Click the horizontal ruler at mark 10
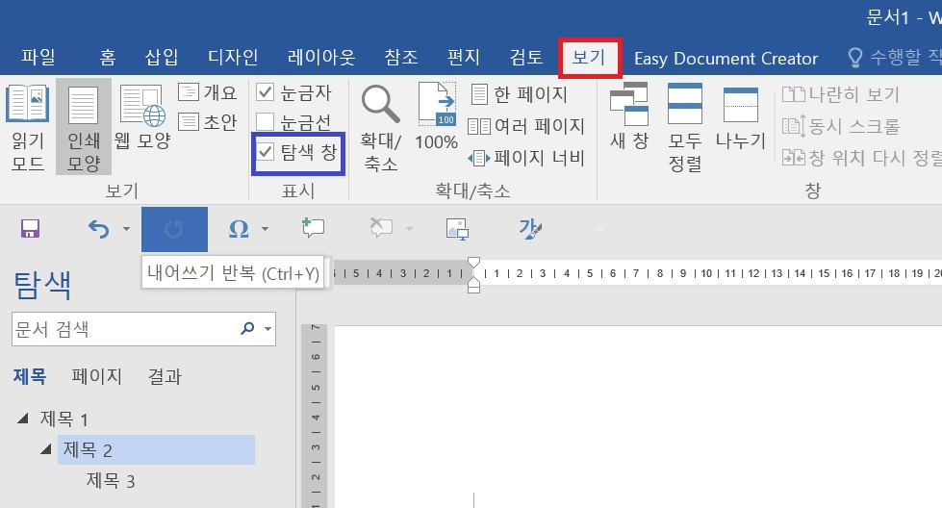The height and width of the screenshot is (508, 942). [x=706, y=273]
